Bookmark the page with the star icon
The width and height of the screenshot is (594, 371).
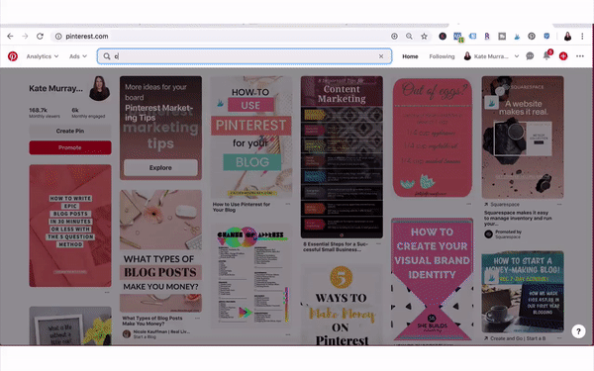tap(424, 37)
